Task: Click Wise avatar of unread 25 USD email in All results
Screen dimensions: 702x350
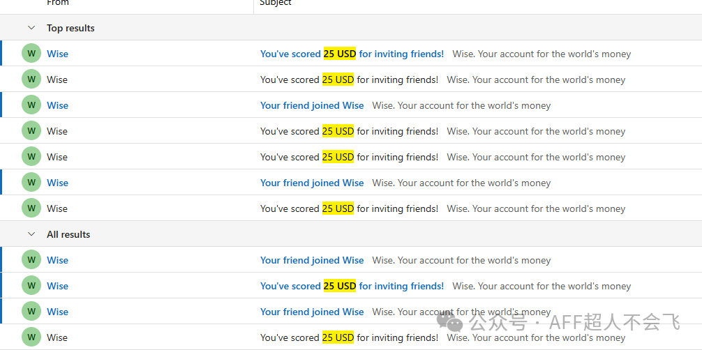Action: pos(31,286)
